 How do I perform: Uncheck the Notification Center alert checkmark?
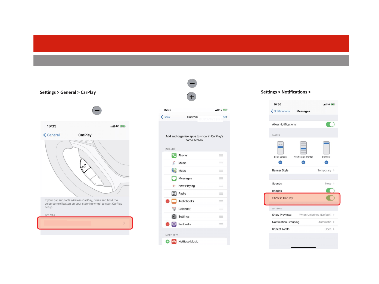pyautogui.click(x=303, y=162)
